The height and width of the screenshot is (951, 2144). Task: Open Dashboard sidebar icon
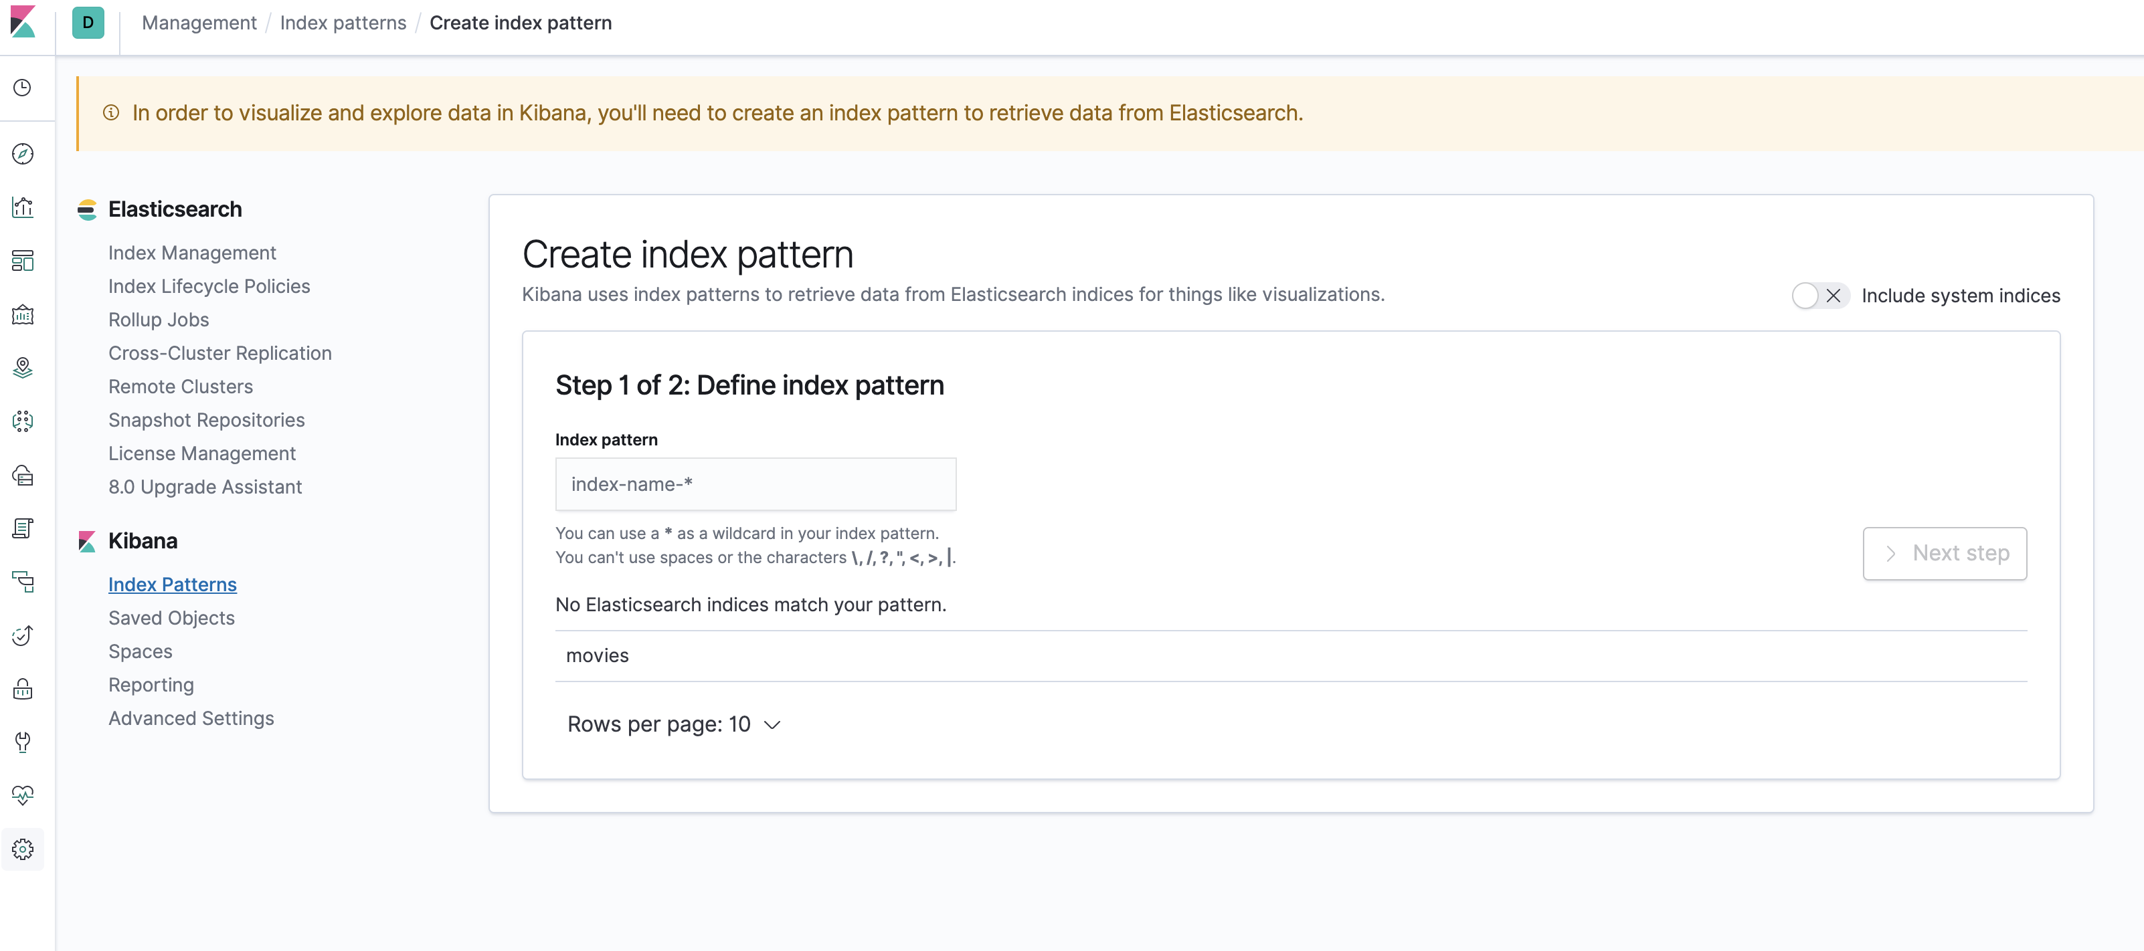tap(23, 260)
